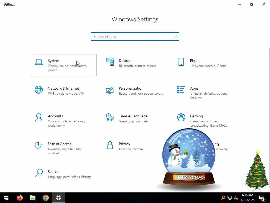The height and width of the screenshot is (203, 270).
Task: Click the muted volume tray icon
Action: tap(236, 198)
